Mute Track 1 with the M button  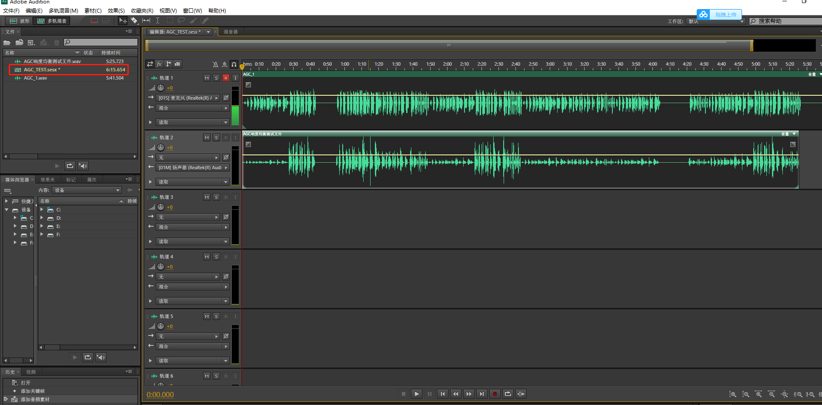[x=207, y=78]
